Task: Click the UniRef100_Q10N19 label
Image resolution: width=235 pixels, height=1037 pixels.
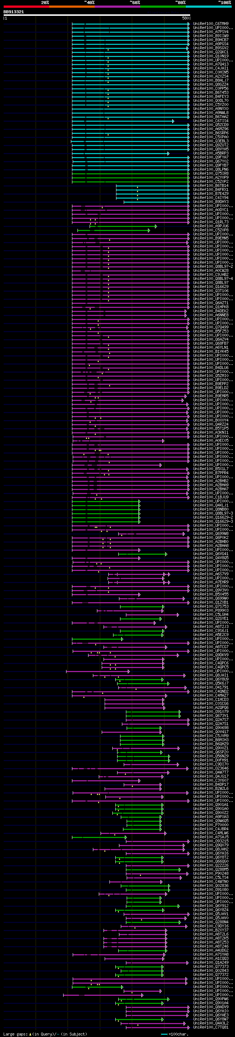Action: coord(211,56)
